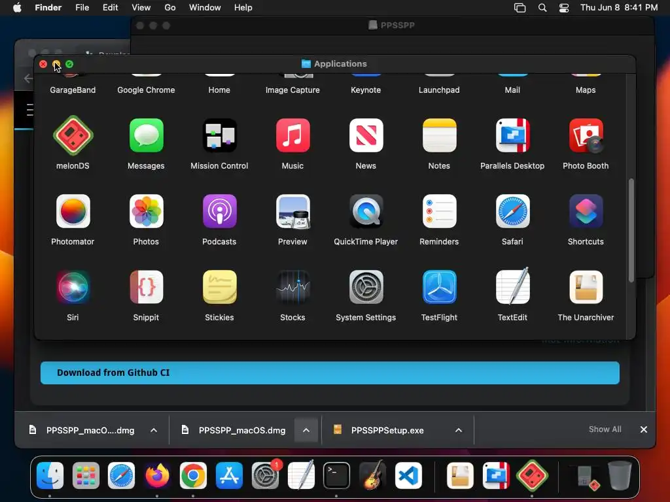
Task: Open The Unarchiver in Applications window
Action: click(586, 287)
